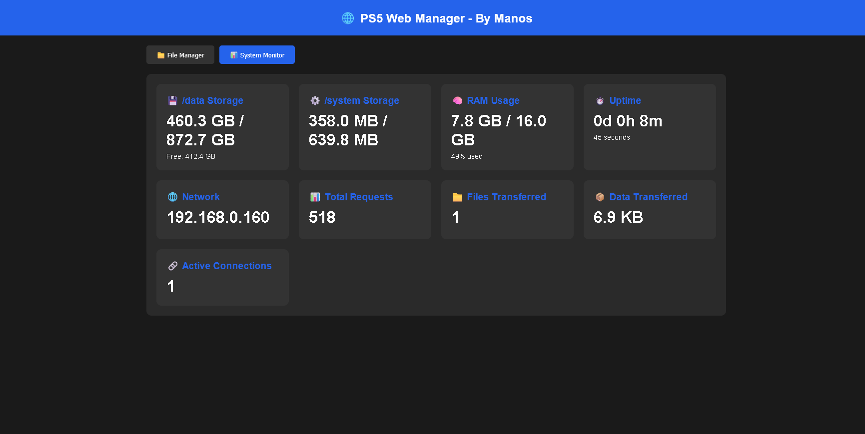Click the link icon beside Active Connections
This screenshot has width=865, height=434.
[x=173, y=266]
